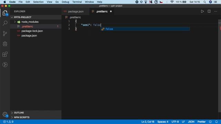Change end of line via LF
Screen dimensions: 221x124
point(183,122)
